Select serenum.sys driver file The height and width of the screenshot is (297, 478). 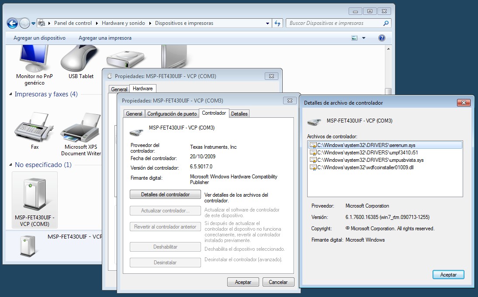click(x=385, y=145)
